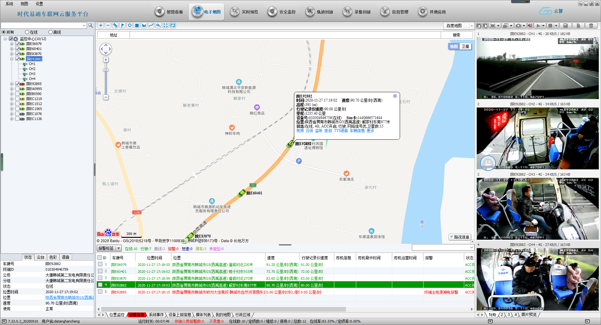Click the 搜索 address search button

tap(457, 35)
